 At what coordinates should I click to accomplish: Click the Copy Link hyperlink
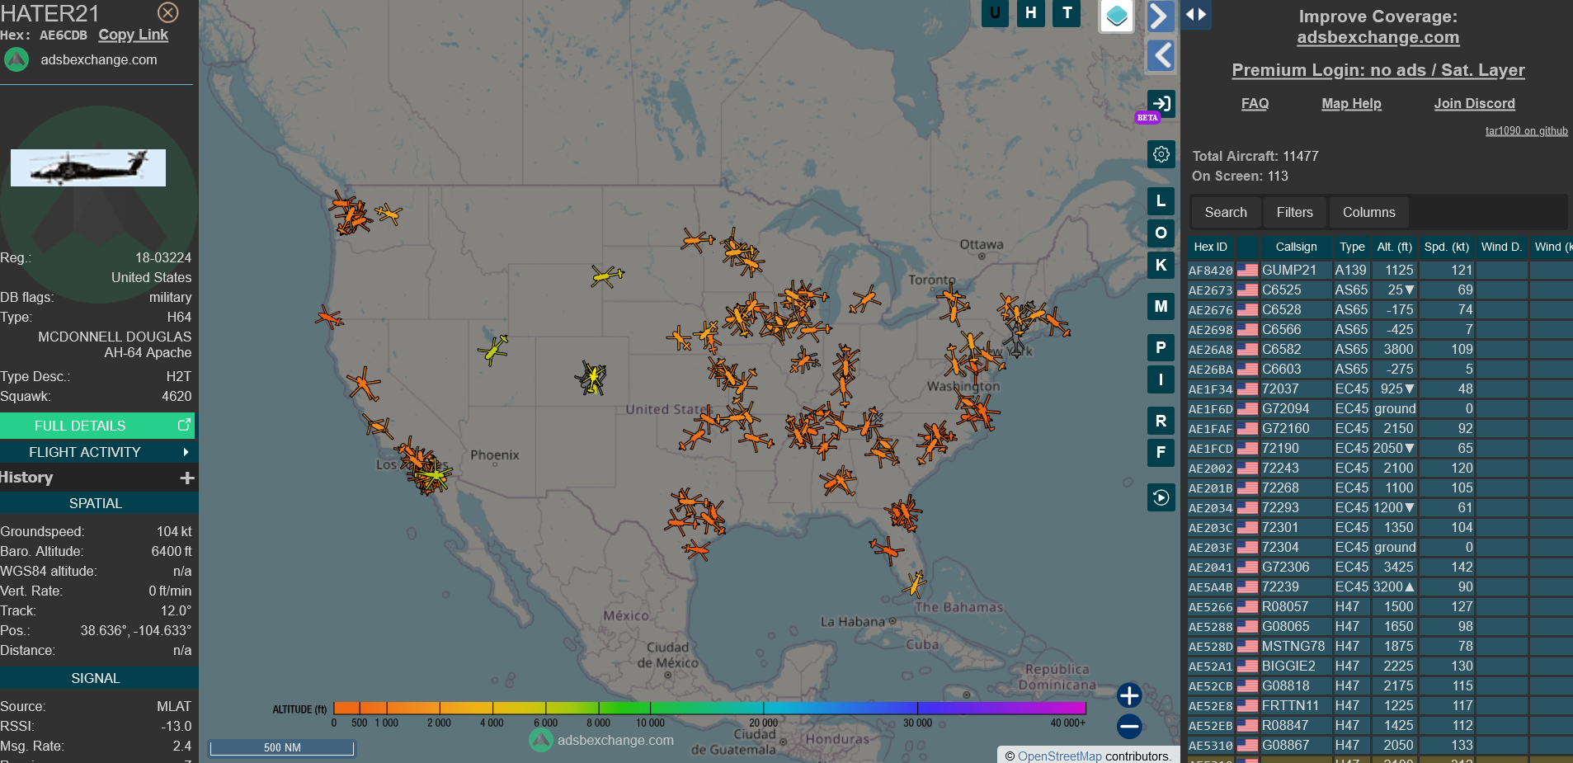coord(133,35)
